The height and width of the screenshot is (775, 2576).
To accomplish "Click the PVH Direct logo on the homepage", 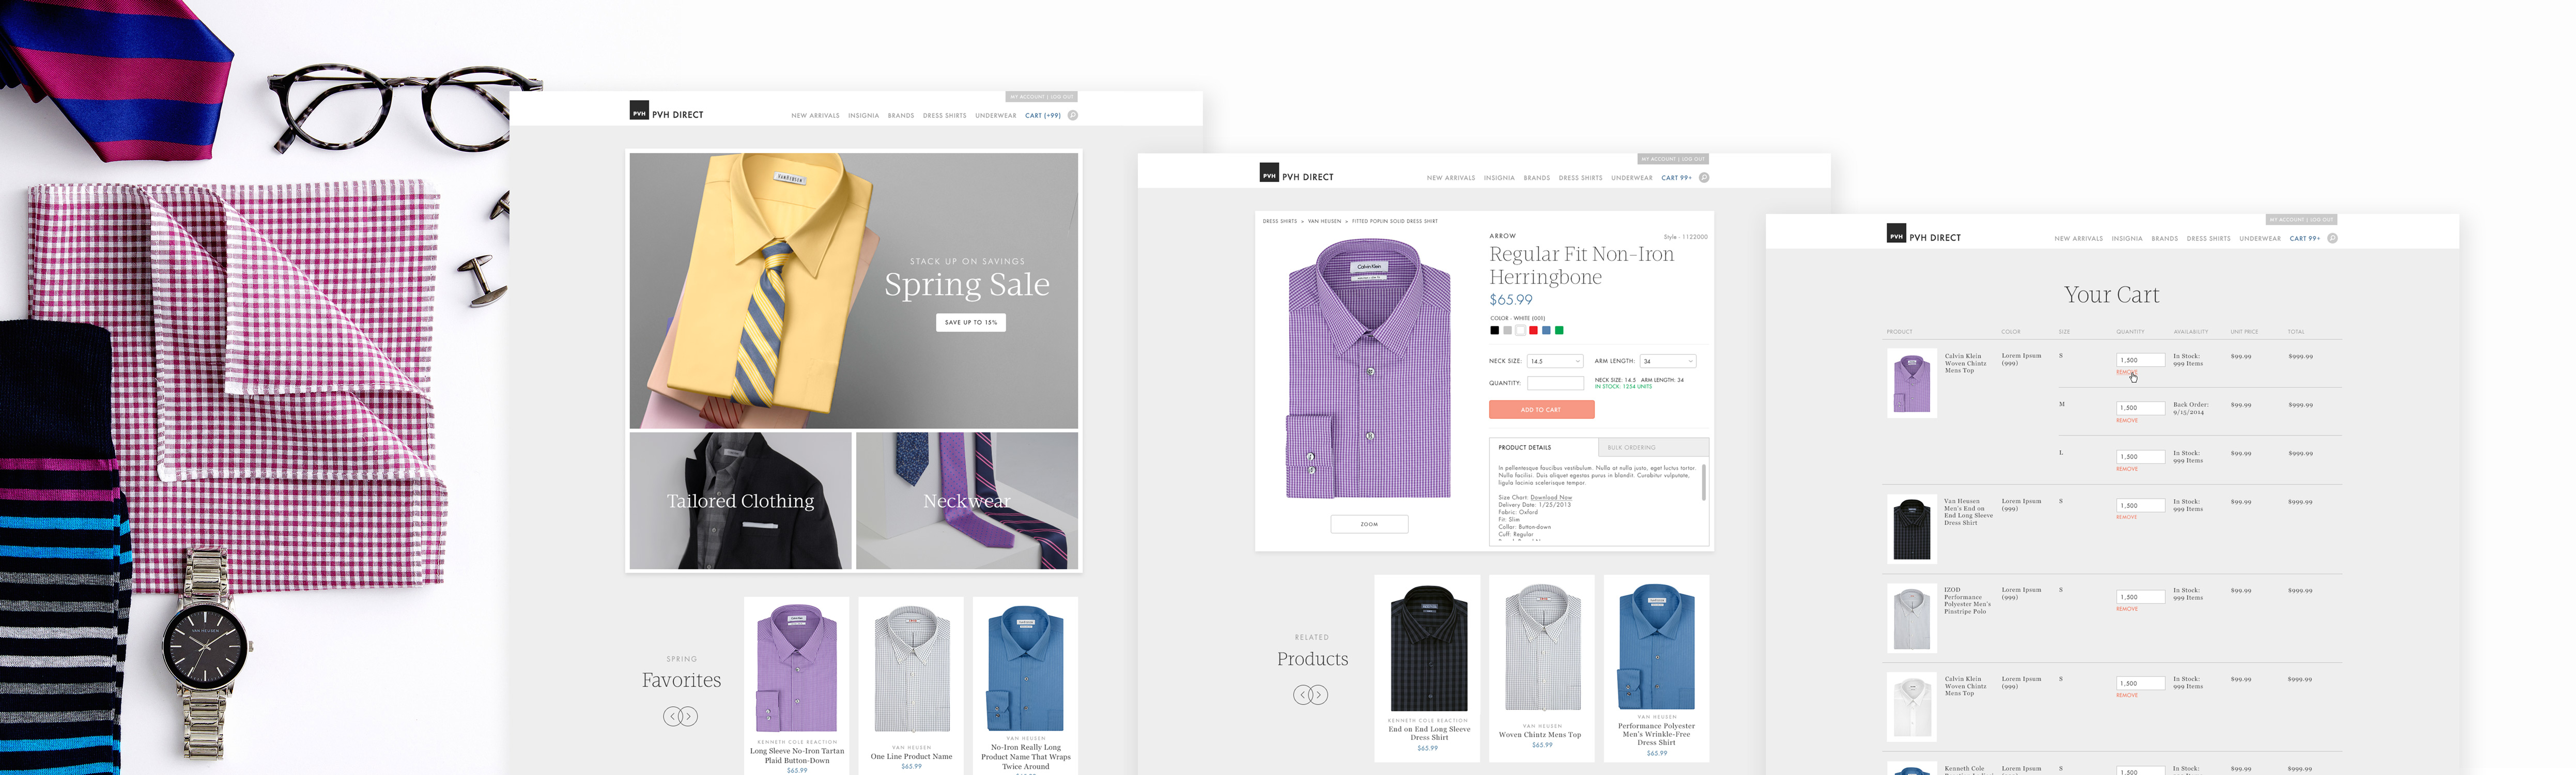I will [x=666, y=111].
